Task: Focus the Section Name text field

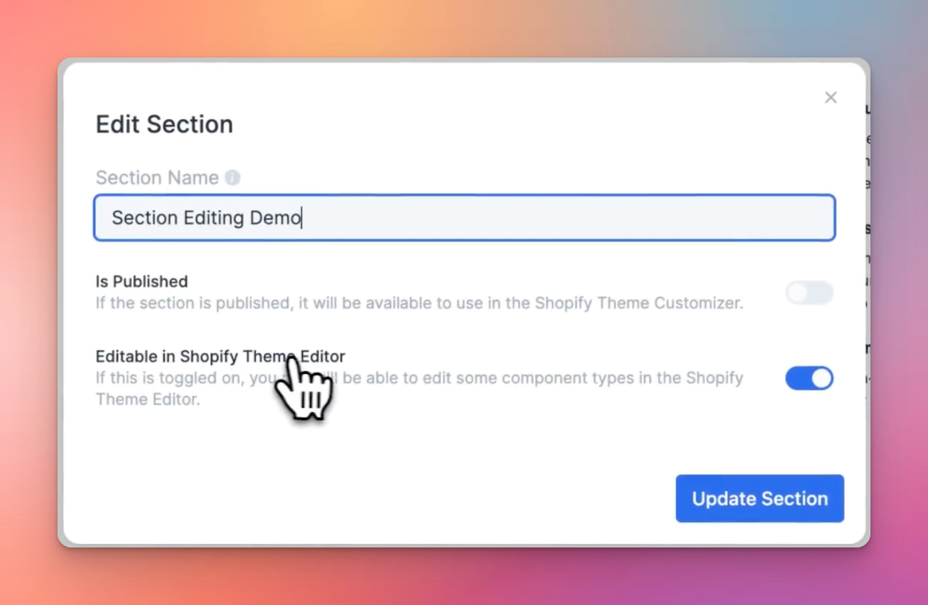Action: [465, 218]
